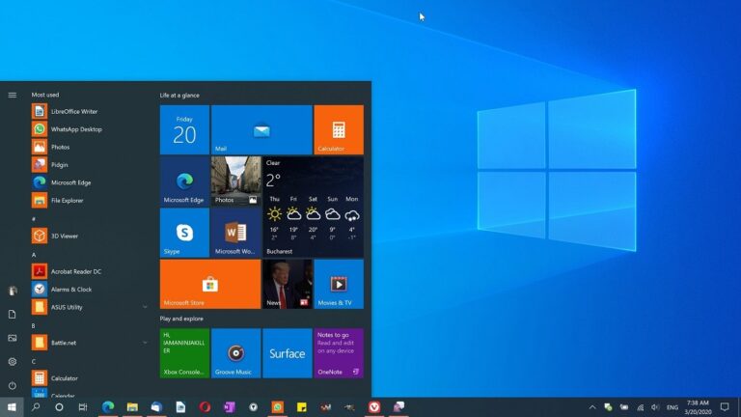Viewport: 741px width, 417px height.
Task: Click the Power button in Start menu
Action: (x=13, y=385)
